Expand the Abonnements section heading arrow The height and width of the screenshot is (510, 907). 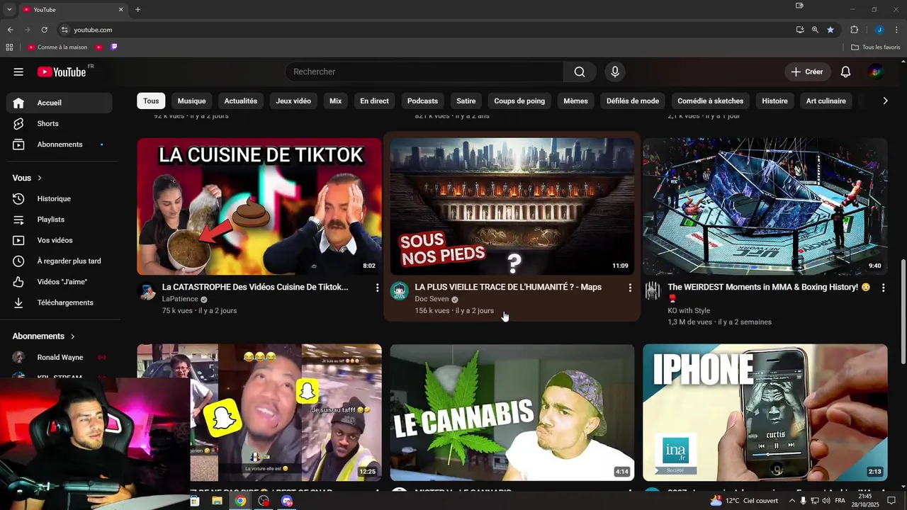[72, 336]
